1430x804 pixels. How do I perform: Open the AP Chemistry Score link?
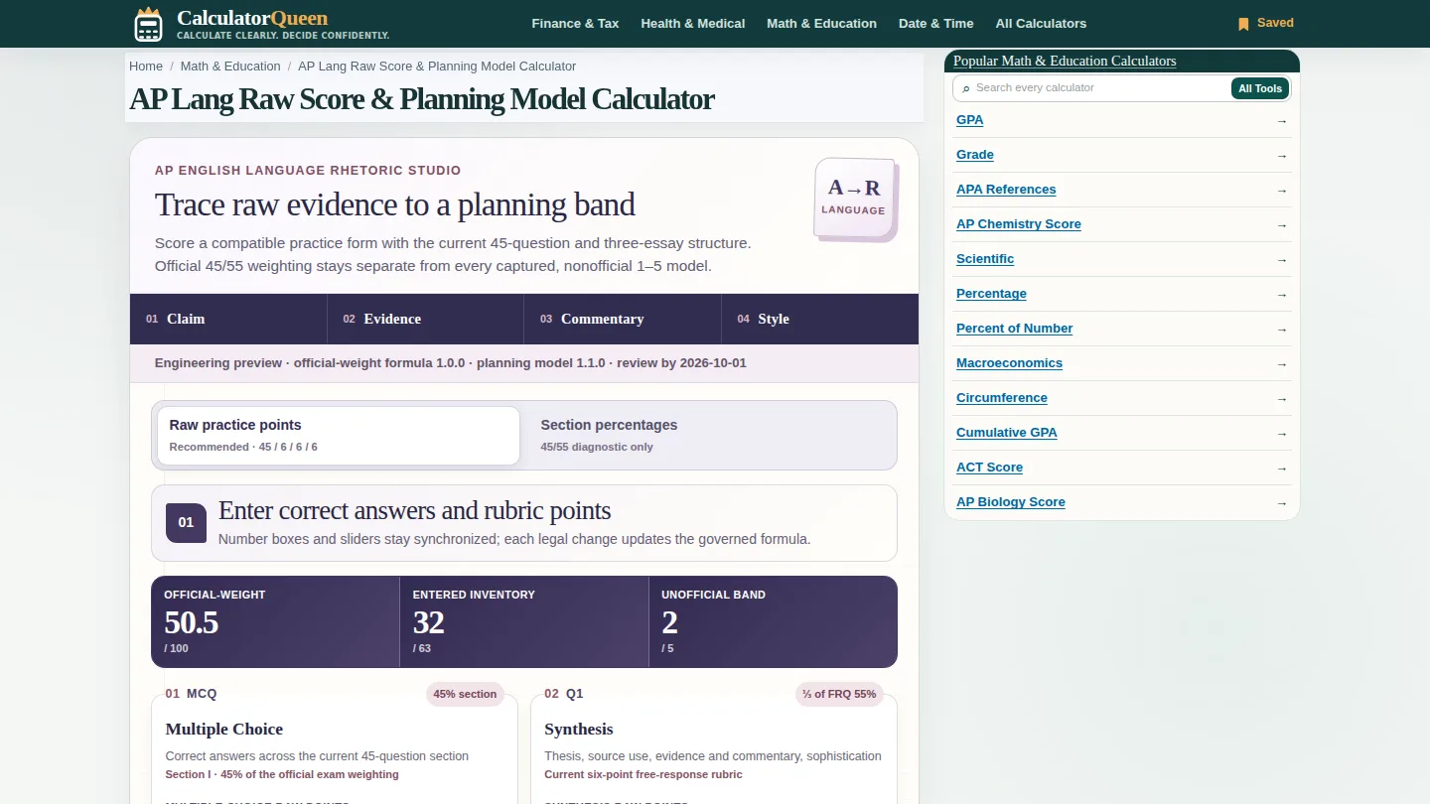tap(1019, 224)
